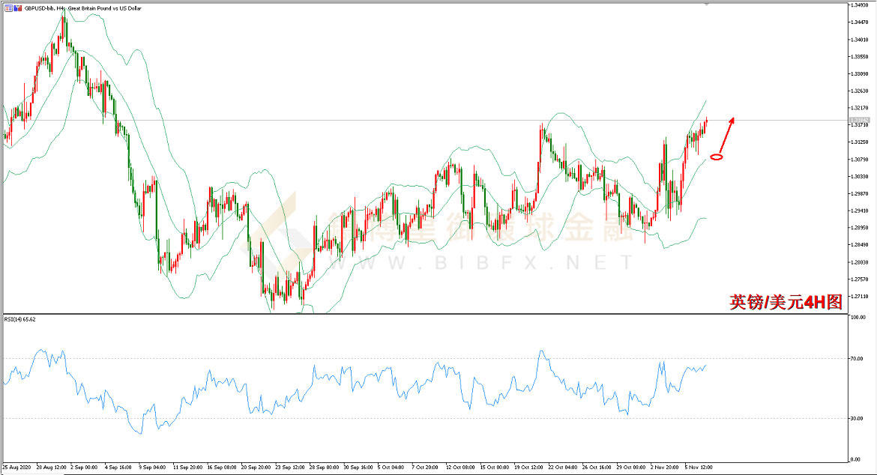Click the RSI(14) indicator label
This screenshot has width=877, height=475.
[x=20, y=319]
